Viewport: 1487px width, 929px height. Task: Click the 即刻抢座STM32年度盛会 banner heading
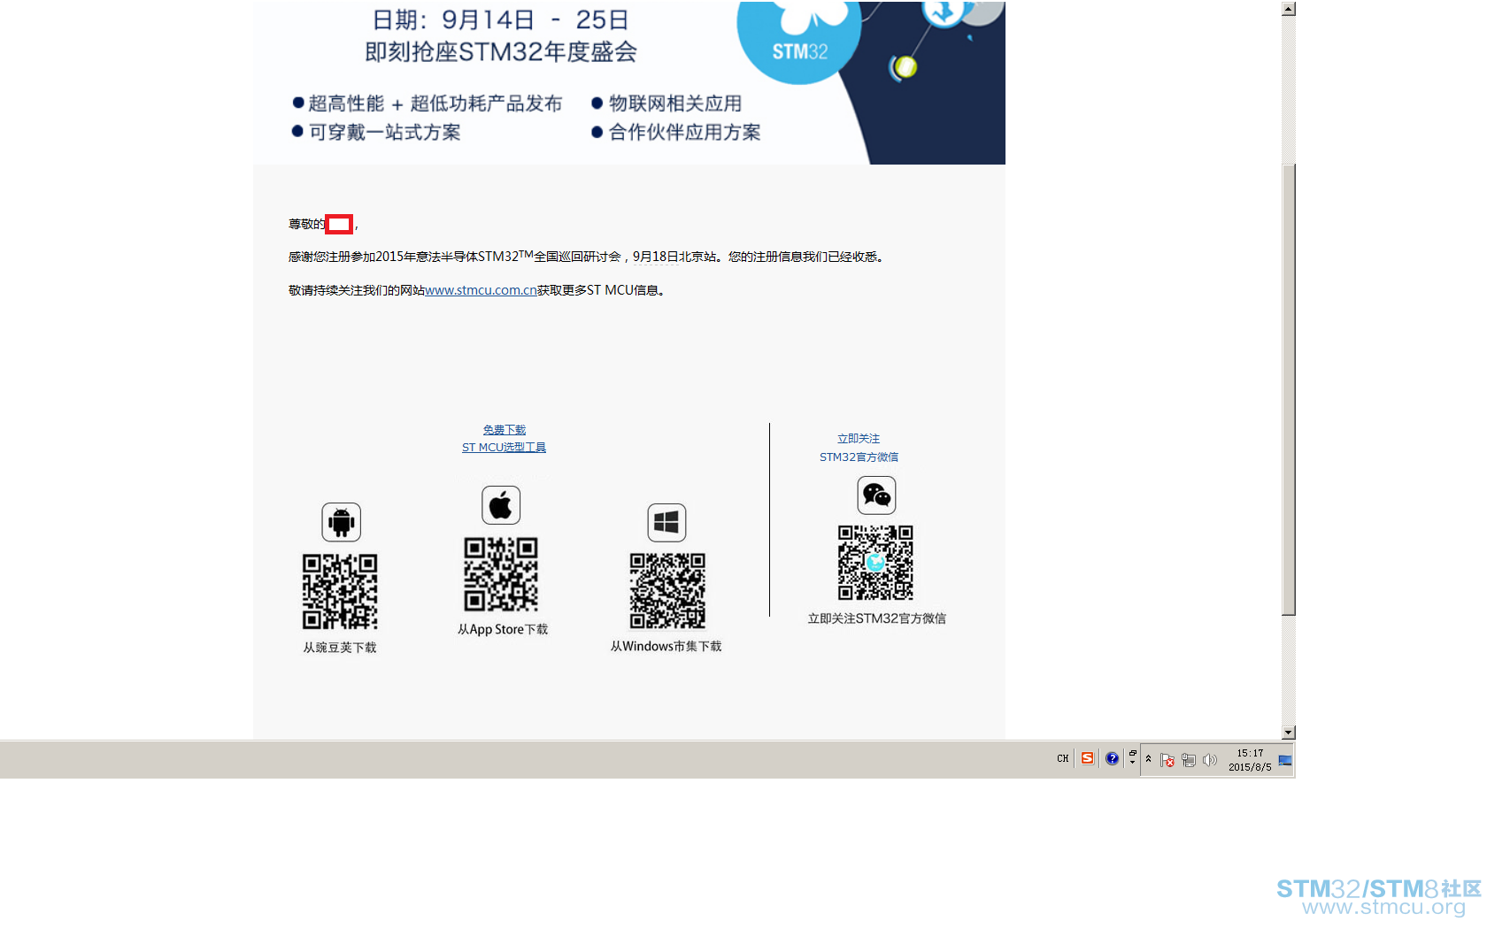click(x=501, y=52)
